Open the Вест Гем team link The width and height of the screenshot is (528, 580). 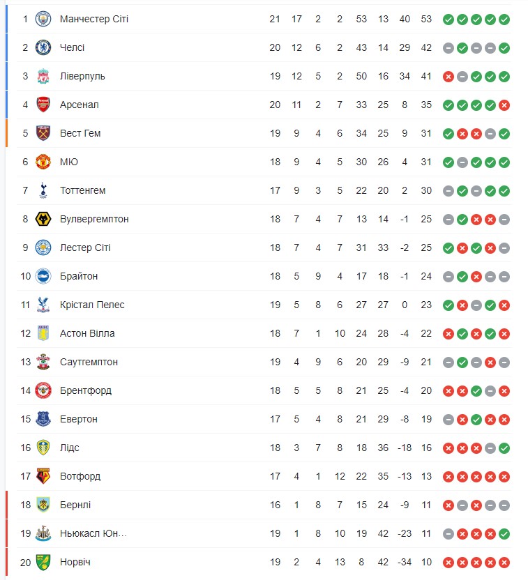[x=80, y=133]
